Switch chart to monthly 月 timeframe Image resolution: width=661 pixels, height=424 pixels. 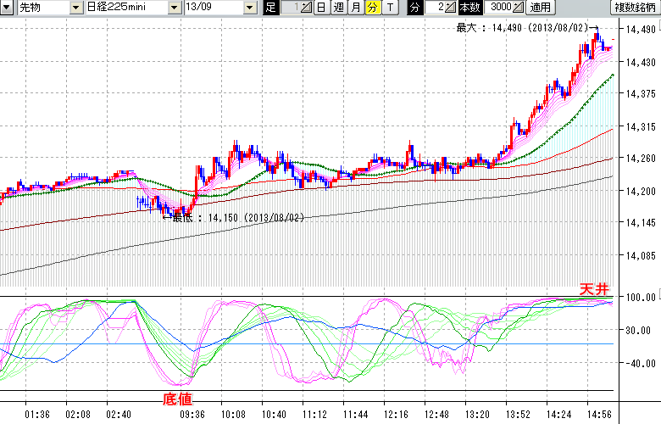tap(355, 8)
